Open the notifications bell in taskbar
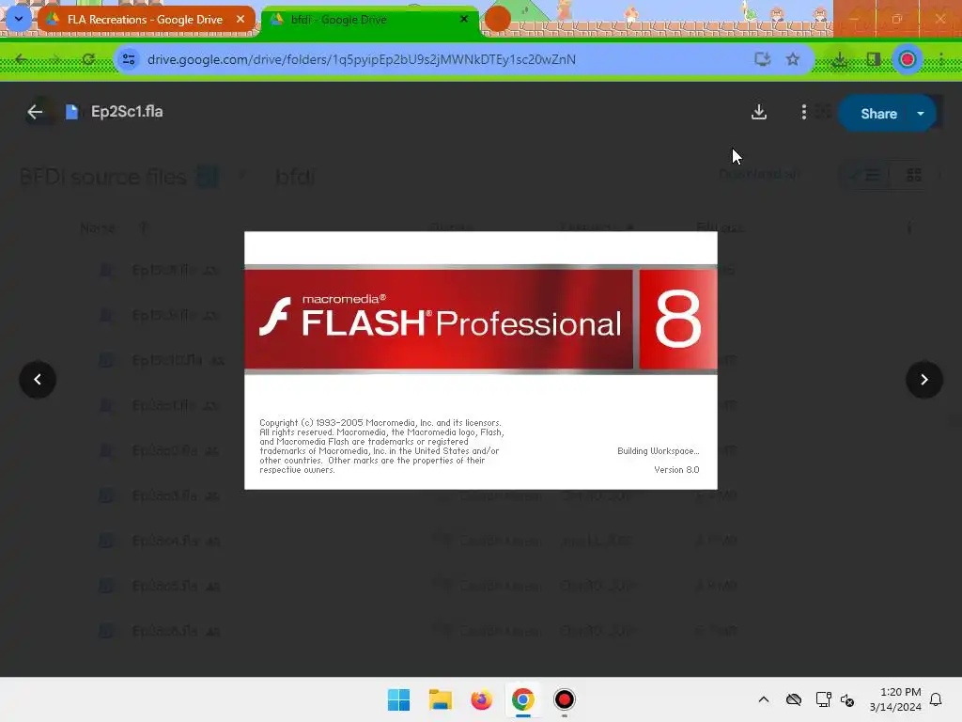The image size is (962, 722). coord(937,699)
